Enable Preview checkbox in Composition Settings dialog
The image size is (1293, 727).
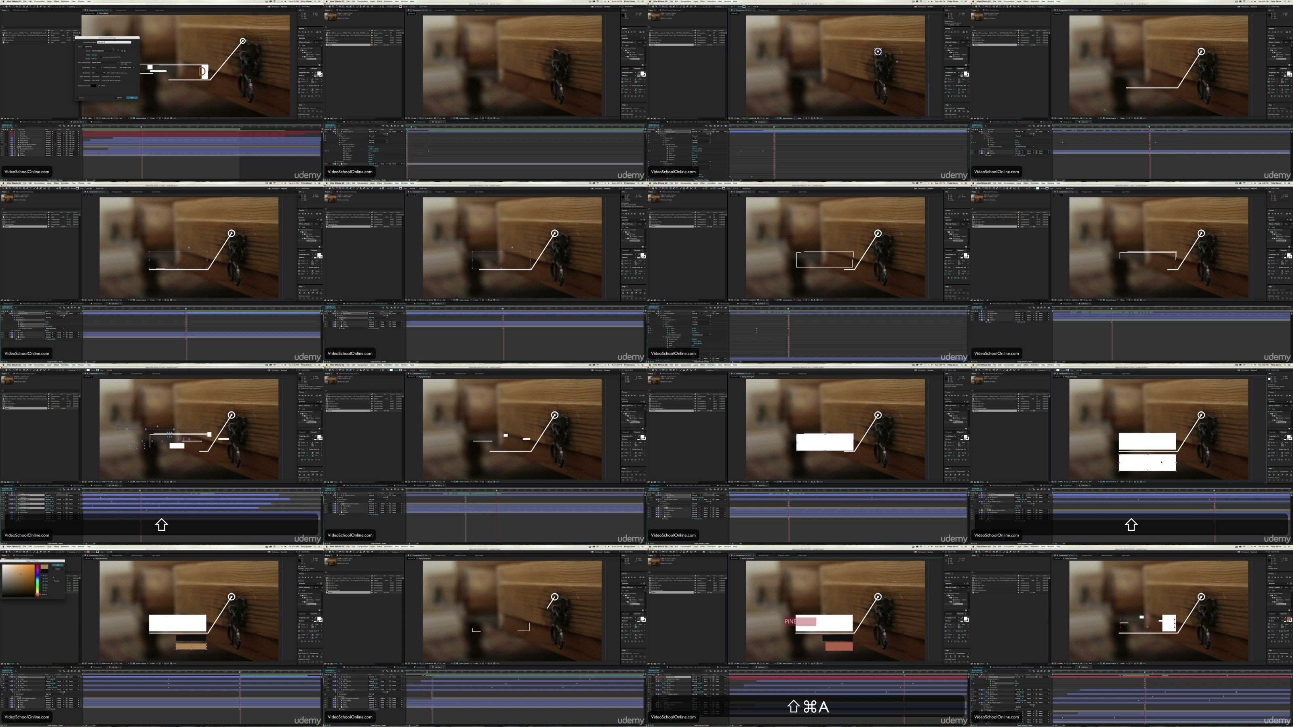(x=78, y=98)
